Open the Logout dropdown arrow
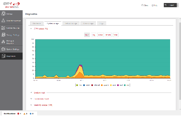Image resolution: width=181 pixels, height=116 pixels. [178, 5]
